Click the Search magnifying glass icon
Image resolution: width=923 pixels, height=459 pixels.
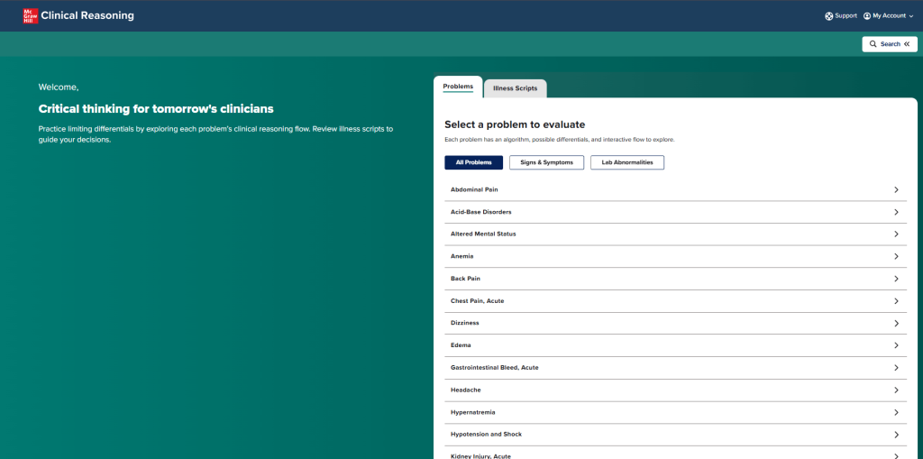(x=873, y=44)
